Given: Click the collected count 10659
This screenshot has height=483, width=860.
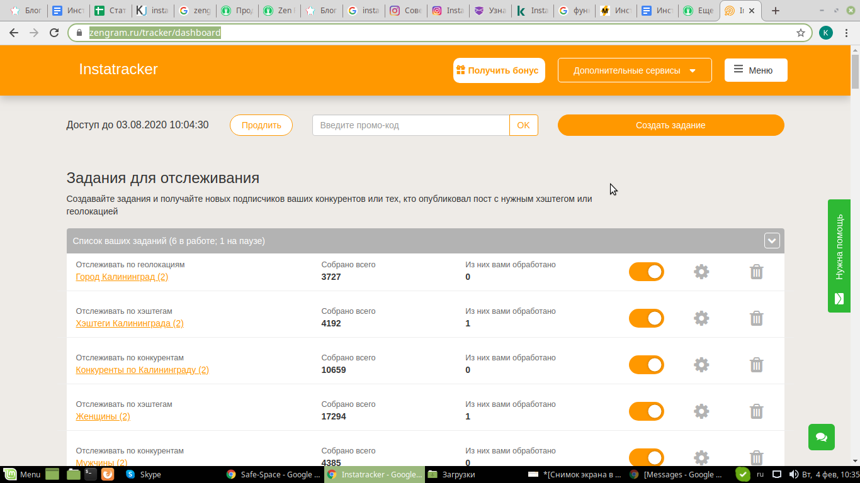Looking at the screenshot, I should pos(334,370).
